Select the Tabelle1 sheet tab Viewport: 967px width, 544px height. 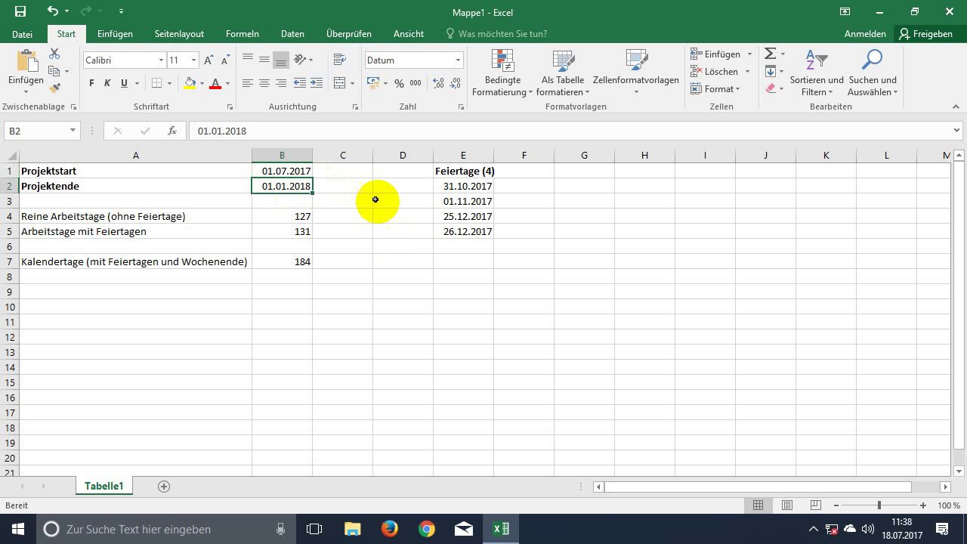point(103,486)
